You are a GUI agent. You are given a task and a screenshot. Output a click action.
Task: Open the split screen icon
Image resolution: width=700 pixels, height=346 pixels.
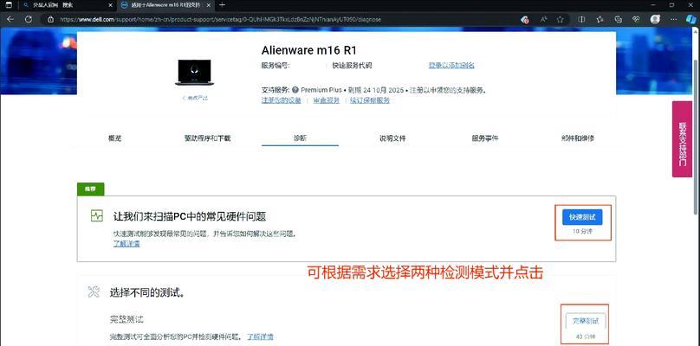click(x=581, y=20)
